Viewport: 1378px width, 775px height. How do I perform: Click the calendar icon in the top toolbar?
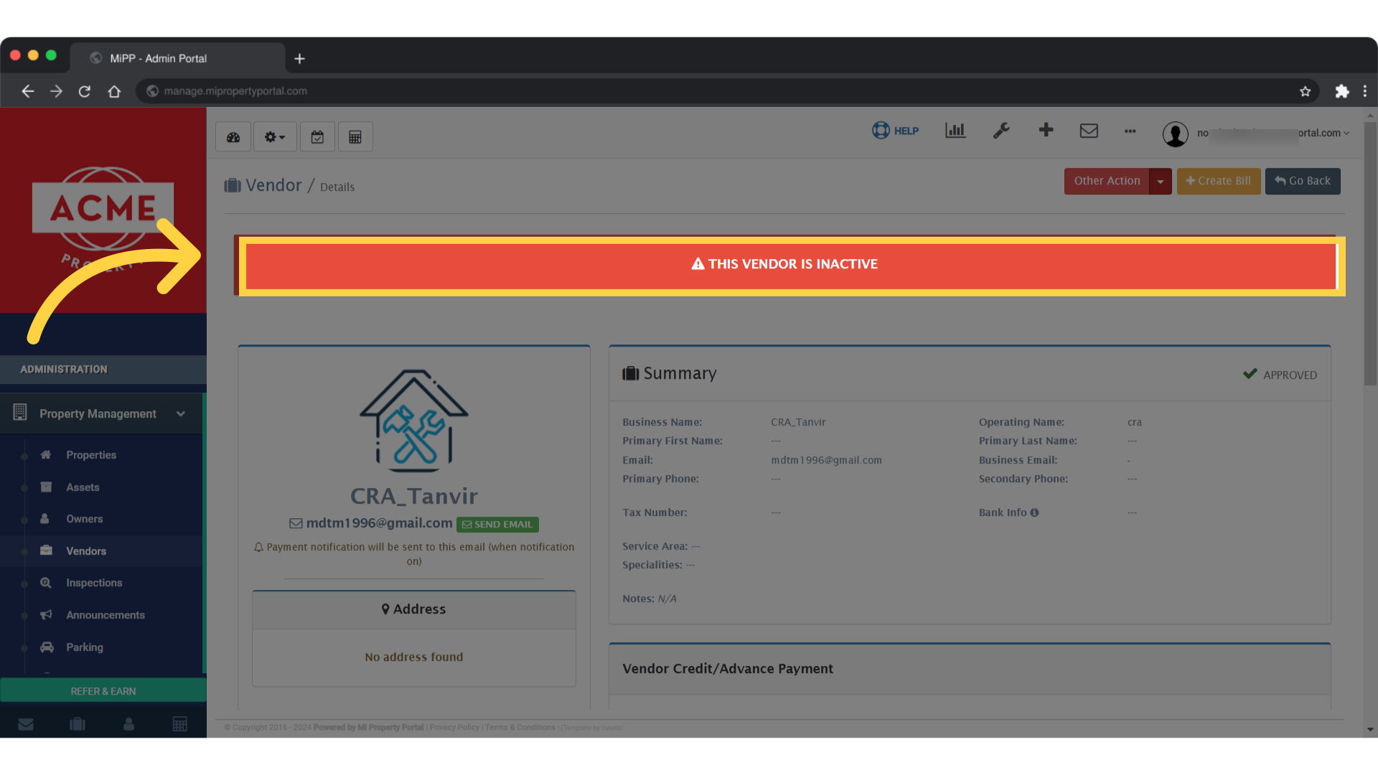point(317,136)
